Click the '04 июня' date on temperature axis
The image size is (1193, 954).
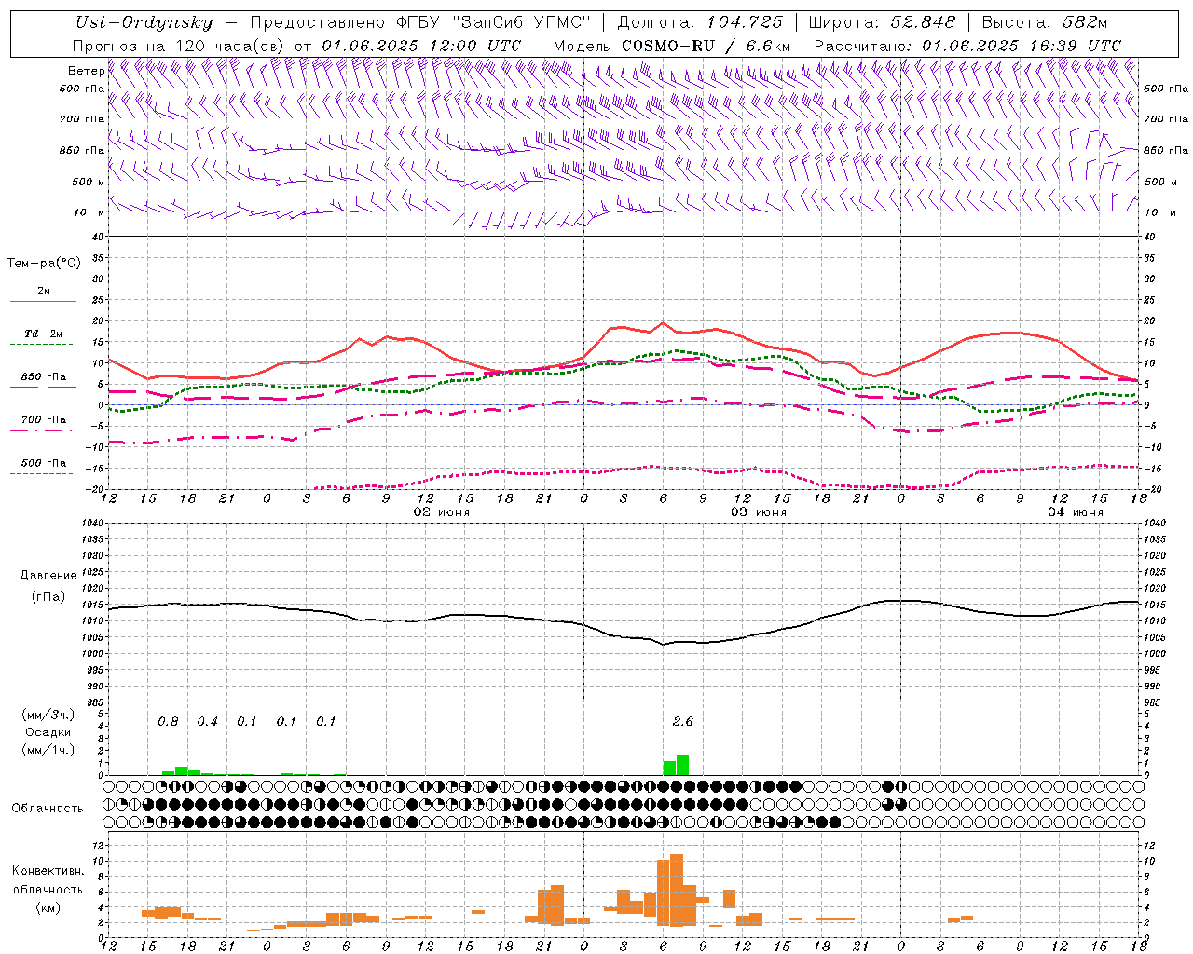(x=1075, y=512)
